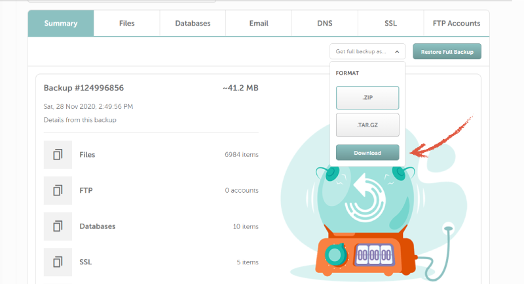Click the Databases row copy icon
The height and width of the screenshot is (284, 524).
coord(58,226)
